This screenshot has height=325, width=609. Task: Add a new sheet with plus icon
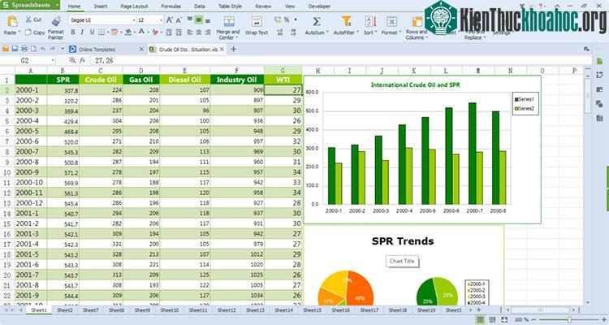pos(478,310)
